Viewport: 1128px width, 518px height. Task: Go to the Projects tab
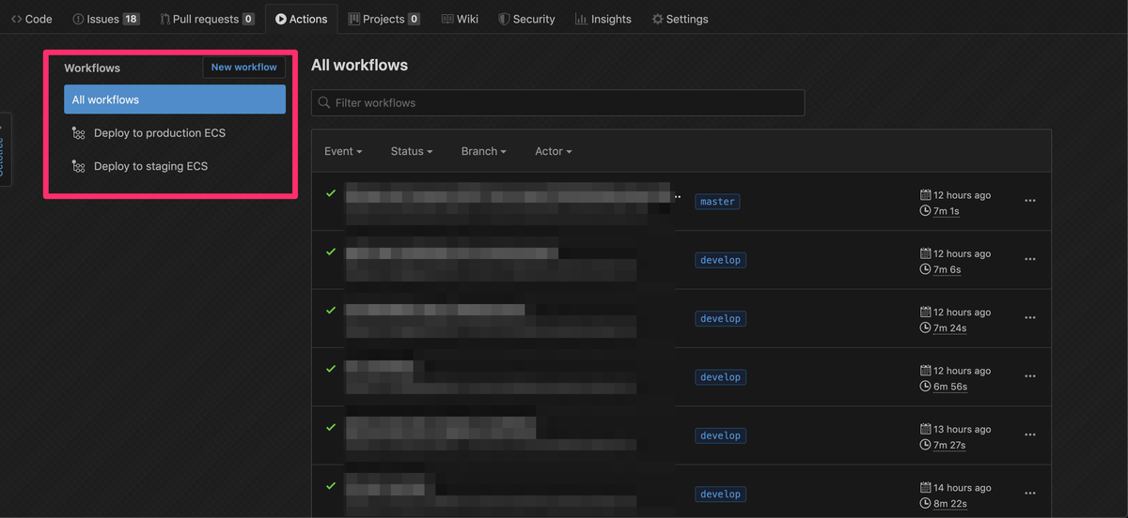coord(384,19)
